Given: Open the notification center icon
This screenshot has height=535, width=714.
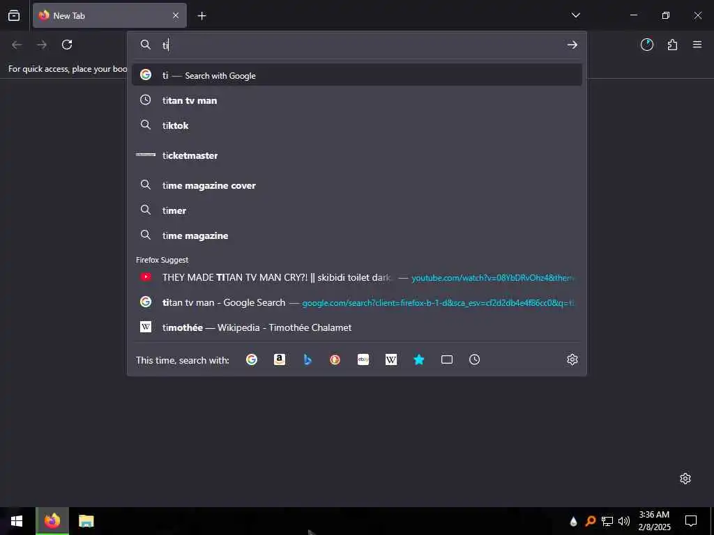Looking at the screenshot, I should click(691, 521).
